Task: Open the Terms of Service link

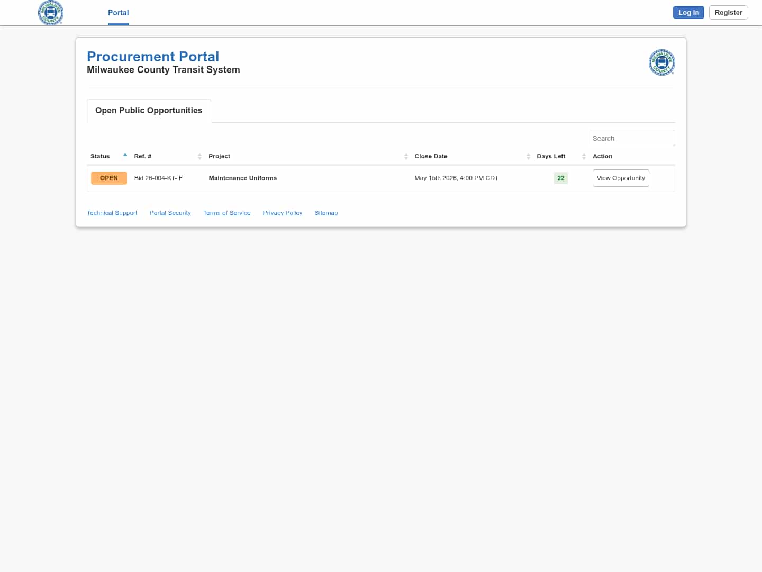Action: click(226, 213)
